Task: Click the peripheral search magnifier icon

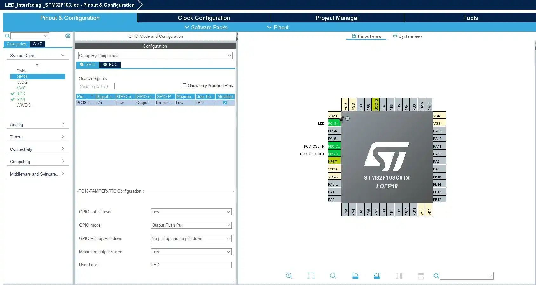Action: click(7, 36)
